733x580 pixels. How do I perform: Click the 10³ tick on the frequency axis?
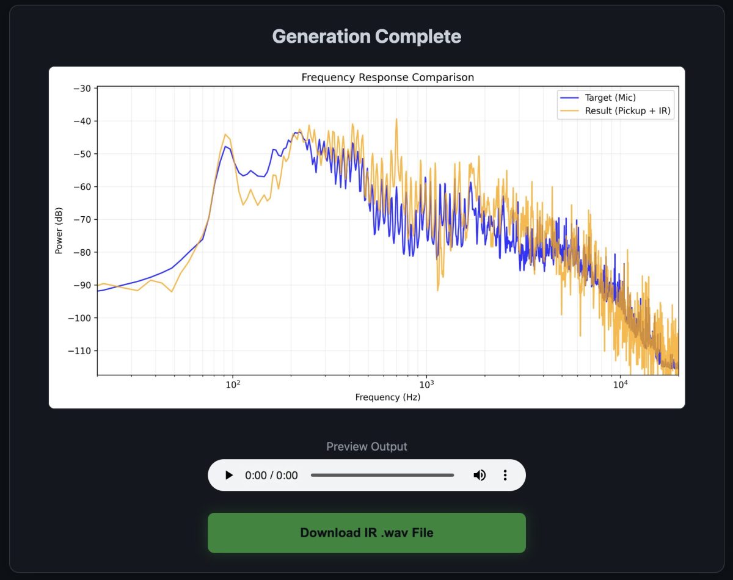click(426, 385)
